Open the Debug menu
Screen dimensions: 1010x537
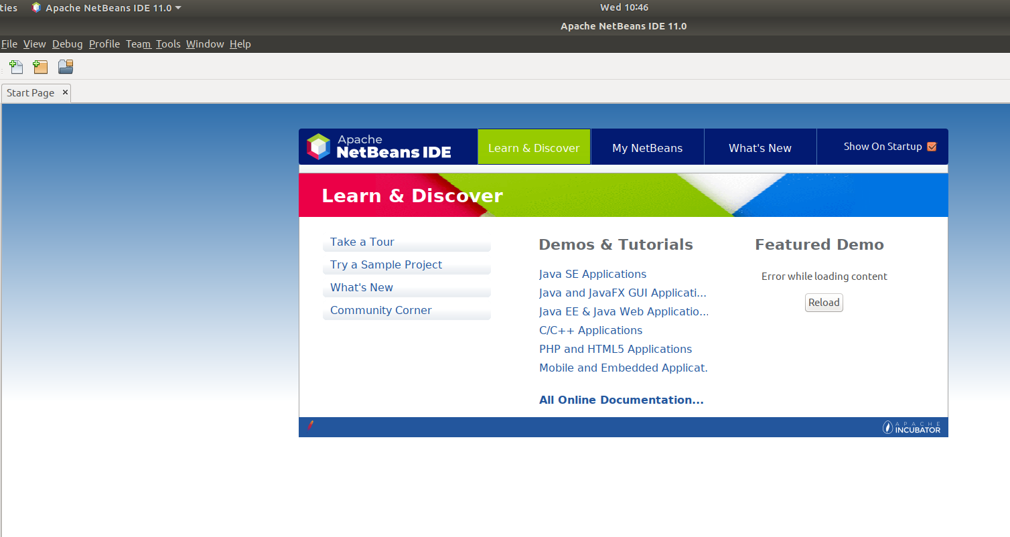(68, 44)
